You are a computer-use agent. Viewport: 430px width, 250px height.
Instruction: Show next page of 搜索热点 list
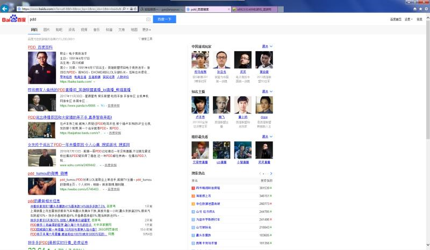pos(271,174)
